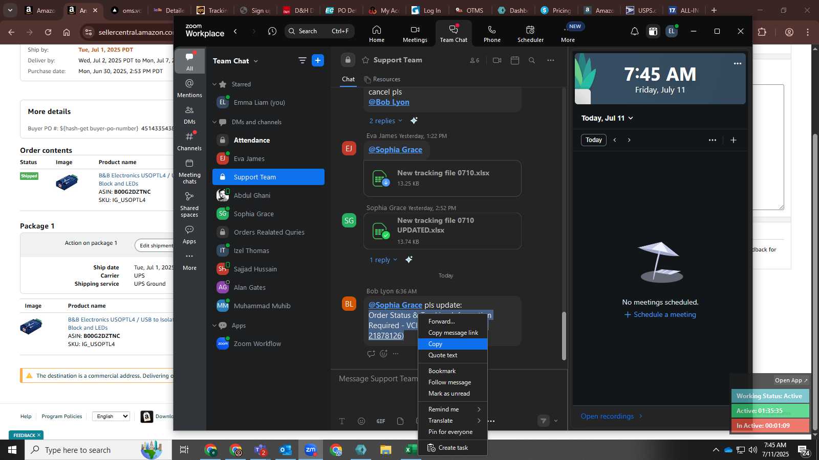Viewport: 819px width, 460px height.
Task: Select Bookmark in context menu
Action: [x=453, y=371]
